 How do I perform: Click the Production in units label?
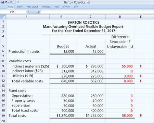tap(24, 52)
